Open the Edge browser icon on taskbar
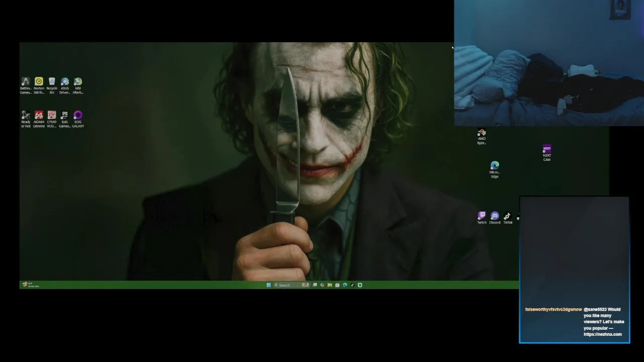The height and width of the screenshot is (362, 644). click(345, 285)
